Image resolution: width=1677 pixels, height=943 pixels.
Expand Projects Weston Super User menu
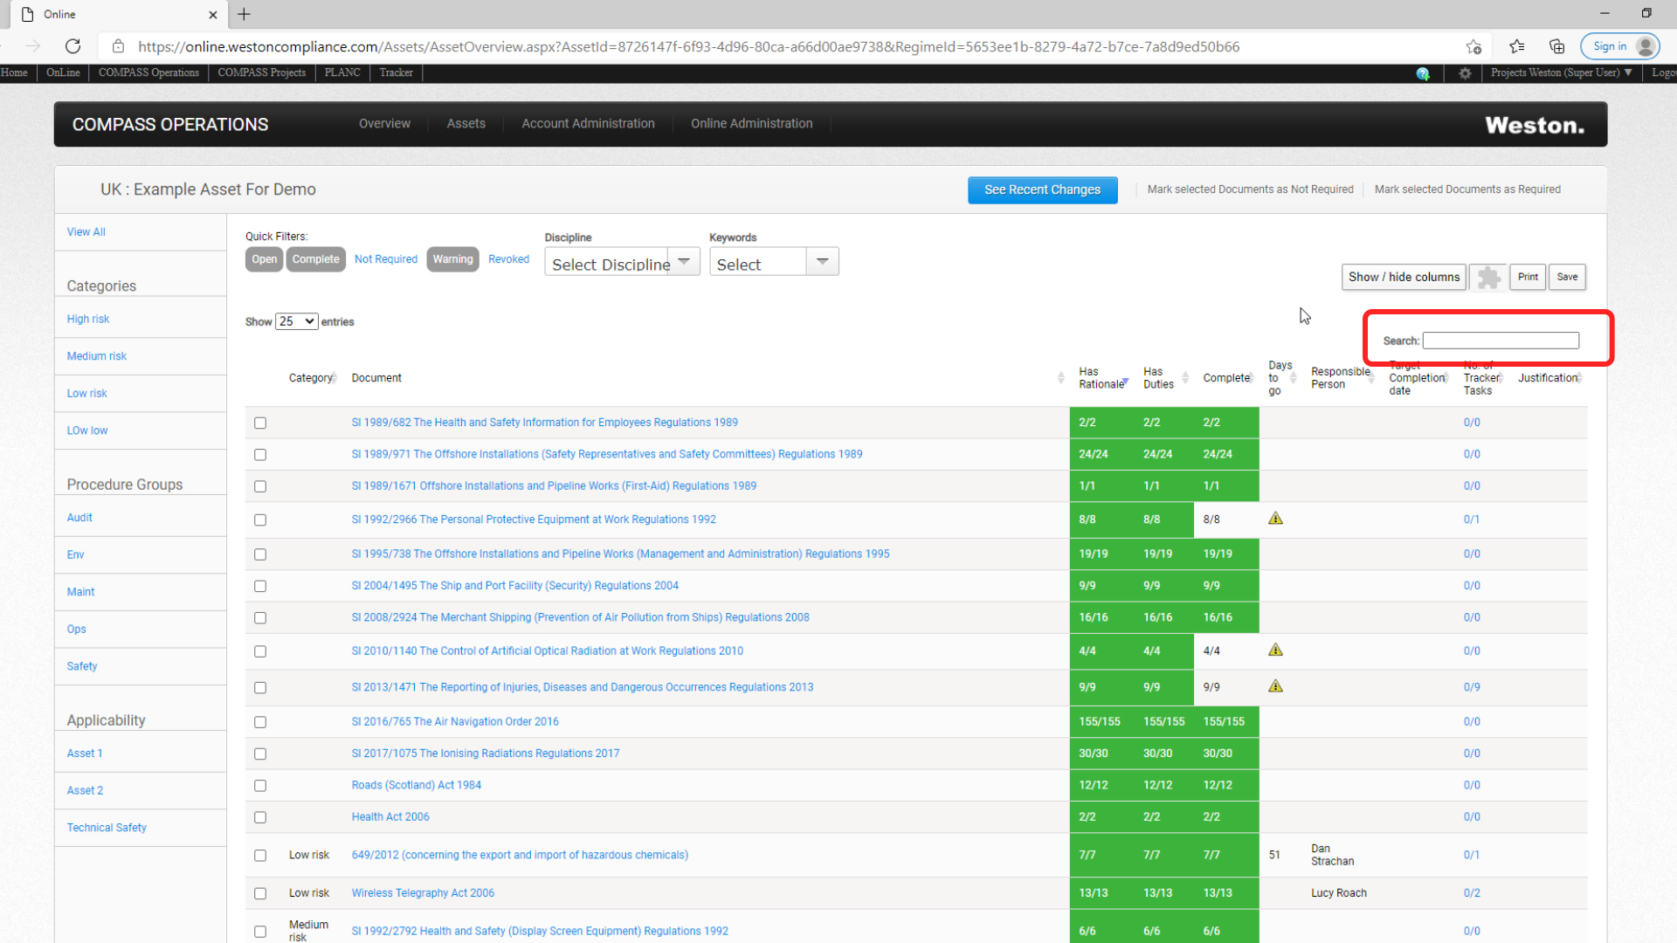[1561, 73]
